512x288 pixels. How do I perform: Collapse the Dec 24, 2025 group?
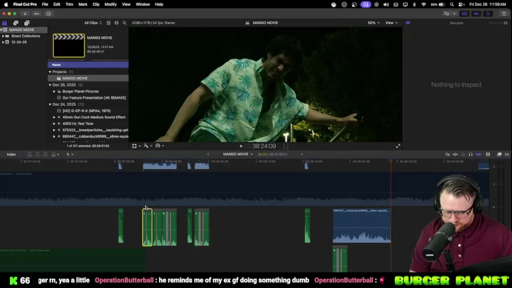[x=50, y=104]
